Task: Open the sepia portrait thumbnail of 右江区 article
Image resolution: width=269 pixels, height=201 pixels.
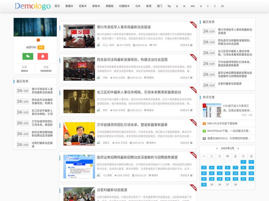Action: [x=79, y=101]
